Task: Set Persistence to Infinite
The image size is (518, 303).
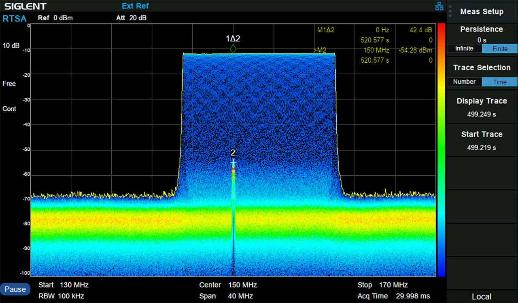Action: pyautogui.click(x=464, y=48)
